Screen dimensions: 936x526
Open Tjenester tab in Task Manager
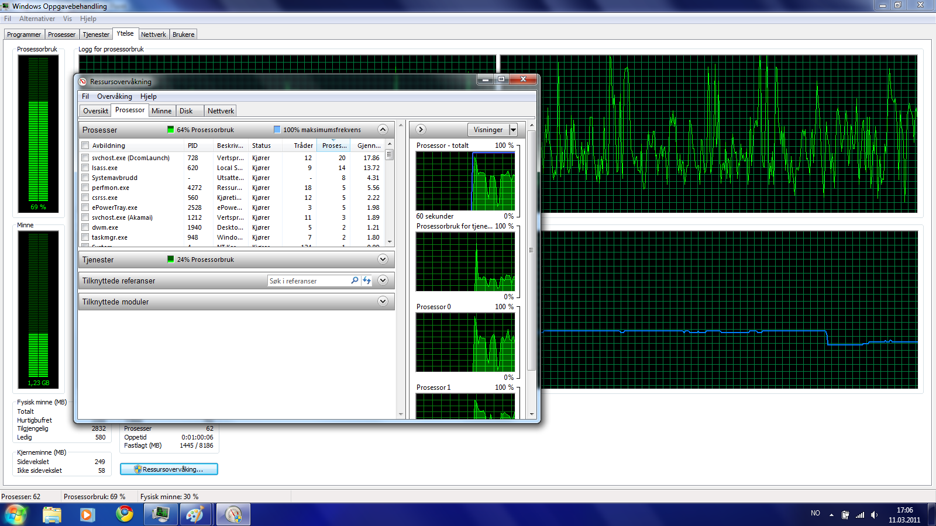coord(96,34)
